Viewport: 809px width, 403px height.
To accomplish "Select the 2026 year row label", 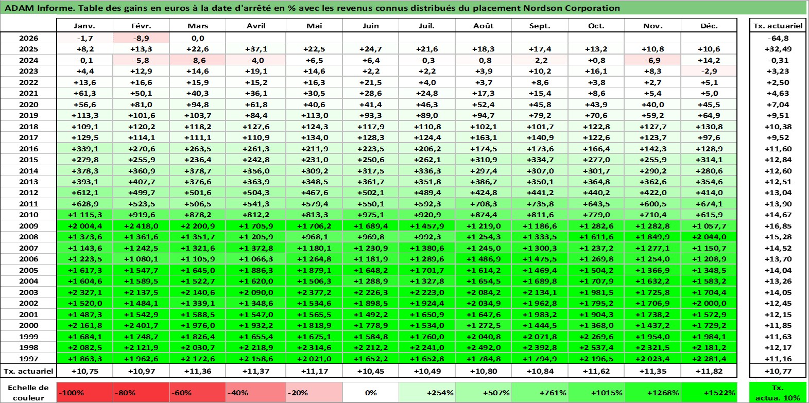I will click(28, 38).
